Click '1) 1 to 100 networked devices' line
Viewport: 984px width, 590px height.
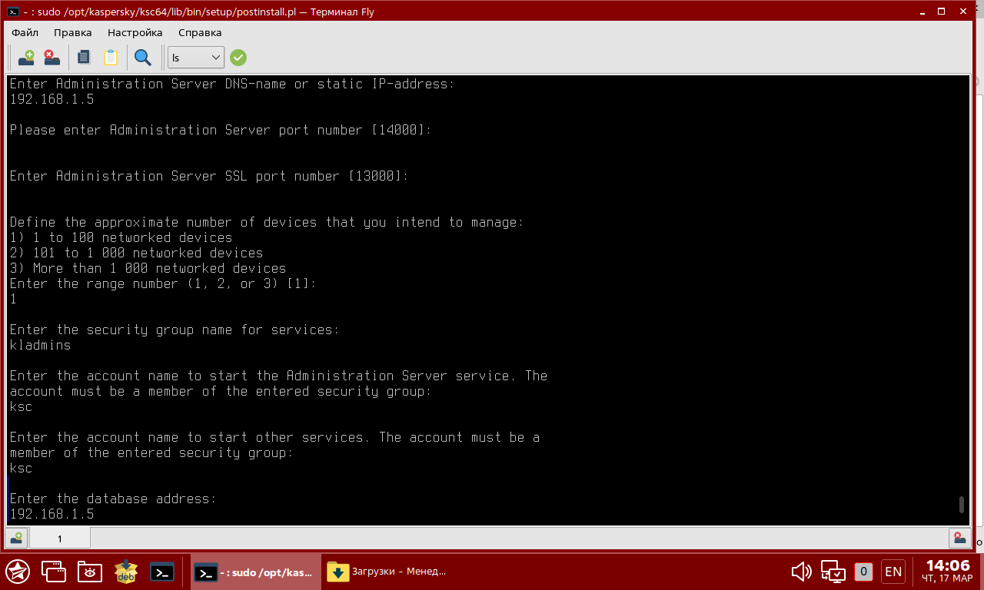pos(121,237)
